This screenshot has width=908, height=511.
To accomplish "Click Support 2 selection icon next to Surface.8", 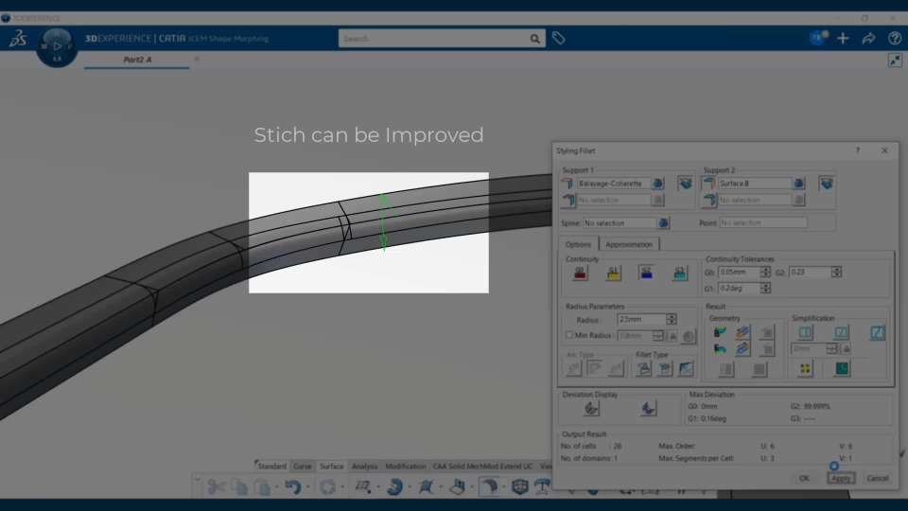I will tap(799, 183).
